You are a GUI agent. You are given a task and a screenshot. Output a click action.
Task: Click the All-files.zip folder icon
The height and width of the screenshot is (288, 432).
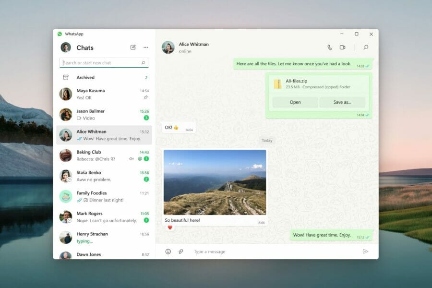278,84
